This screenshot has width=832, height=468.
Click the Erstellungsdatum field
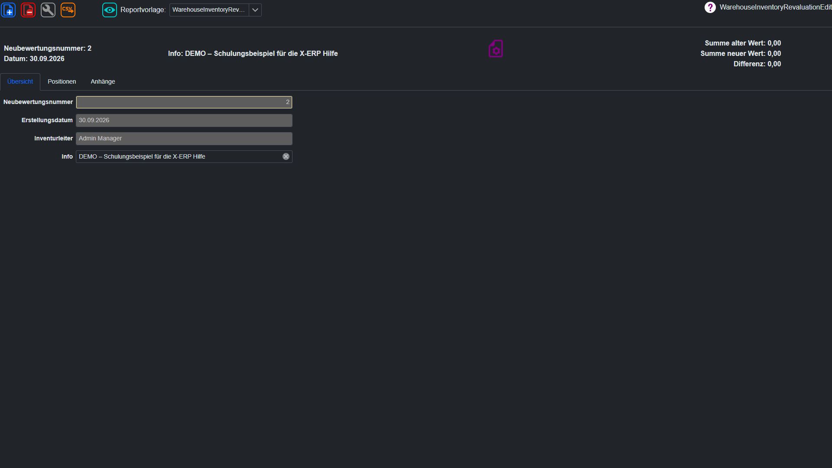tap(184, 120)
